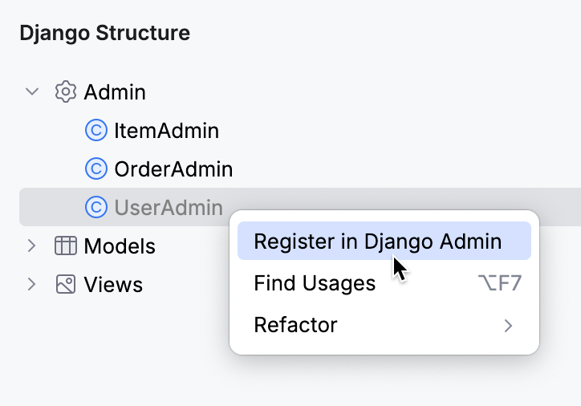This screenshot has width=581, height=406.
Task: Select the Models label in tree
Action: [x=120, y=246]
